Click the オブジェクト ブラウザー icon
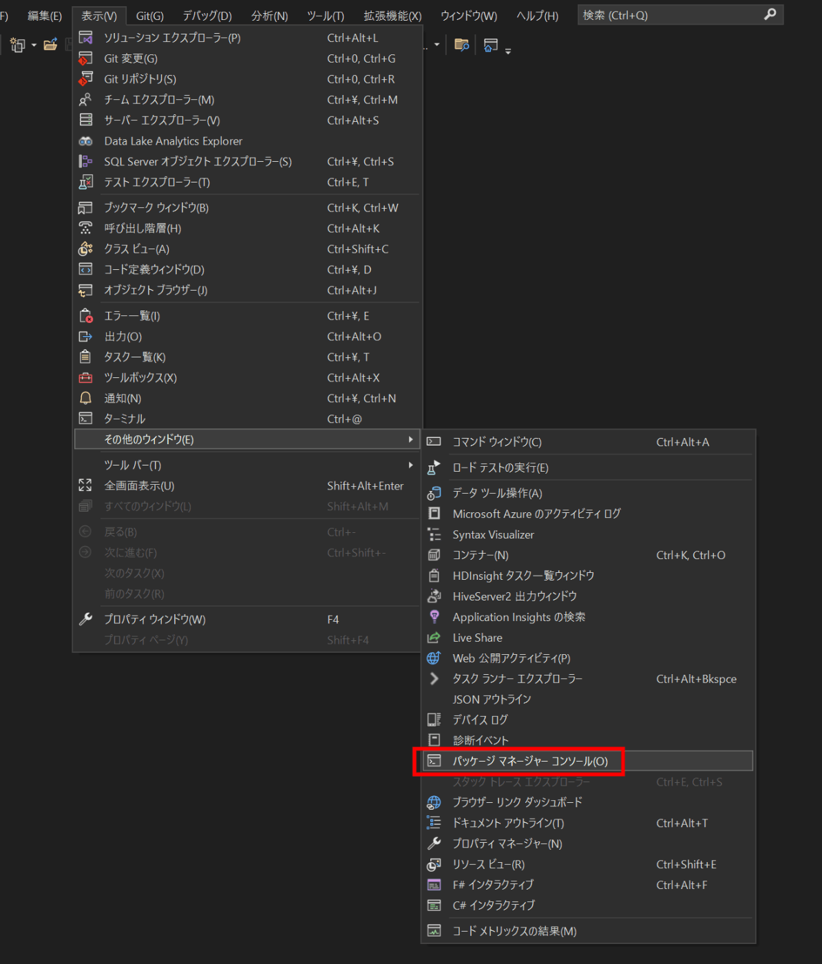The image size is (822, 964). (x=85, y=290)
